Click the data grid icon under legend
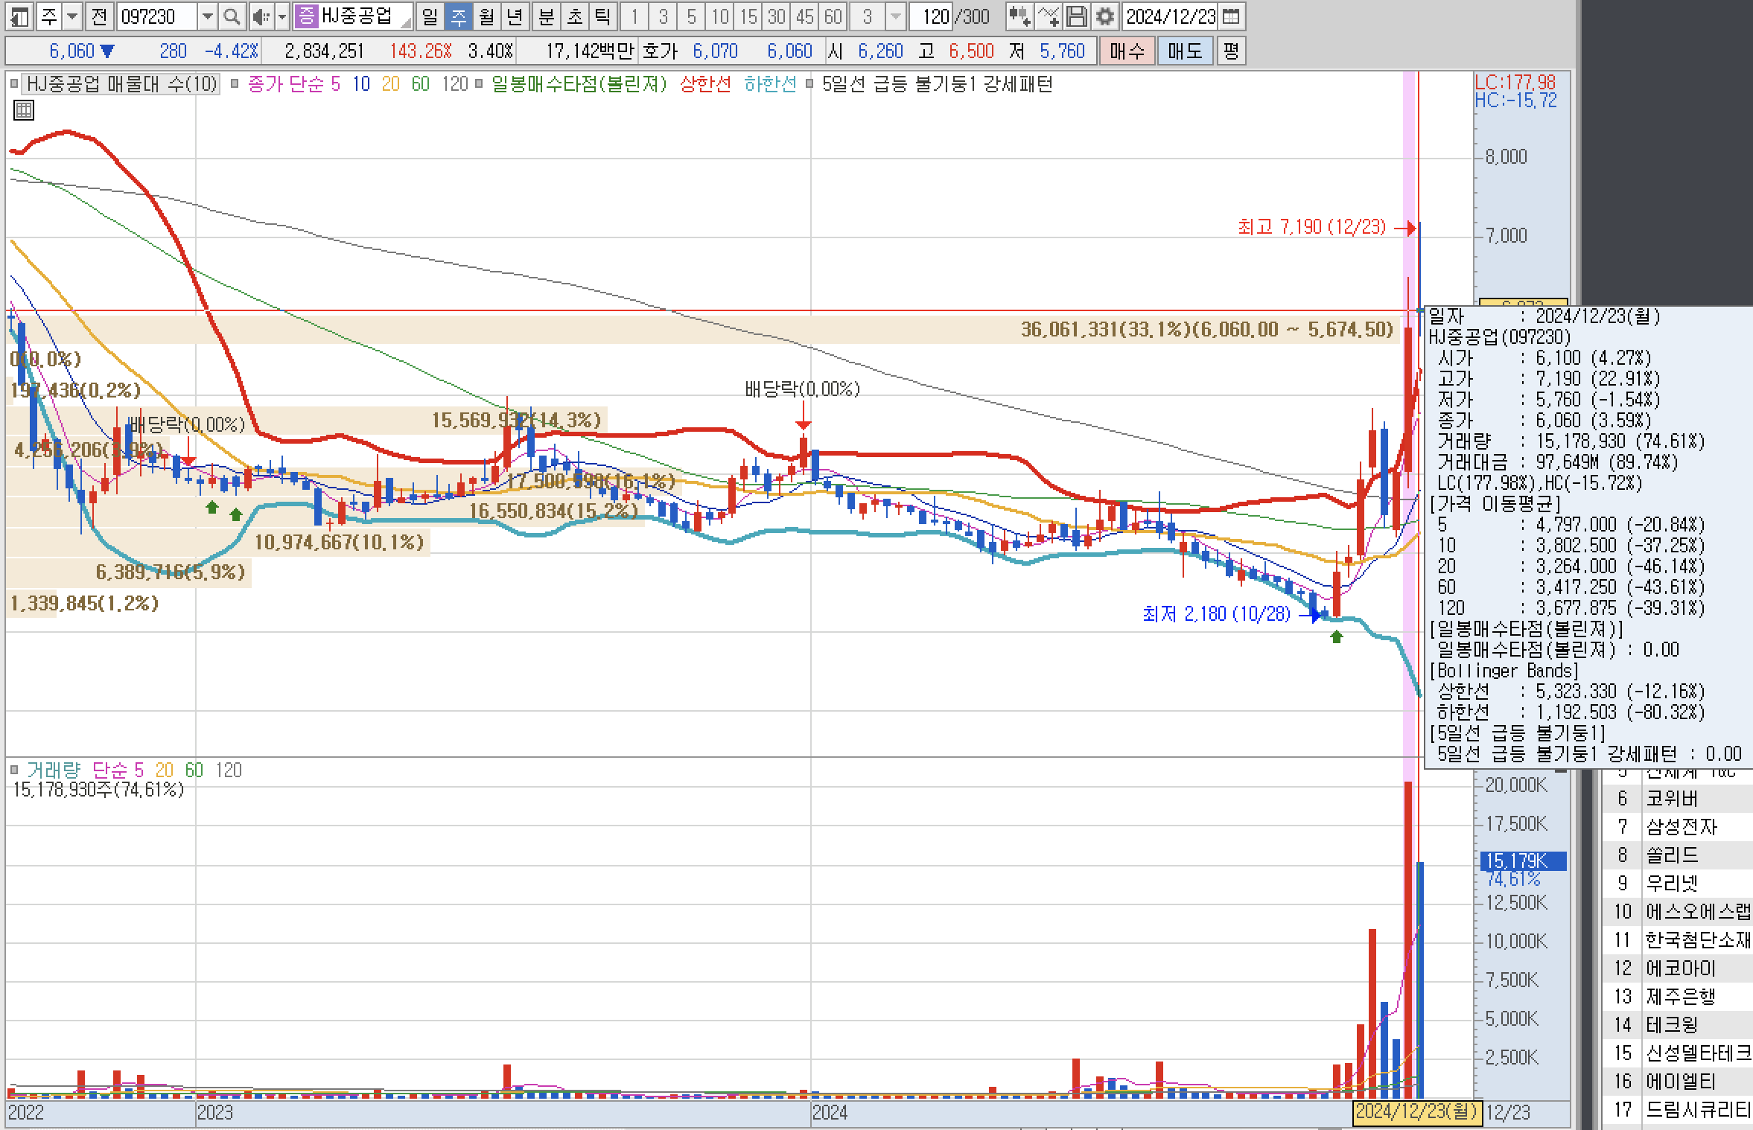Image resolution: width=1753 pixels, height=1130 pixels. (x=23, y=111)
